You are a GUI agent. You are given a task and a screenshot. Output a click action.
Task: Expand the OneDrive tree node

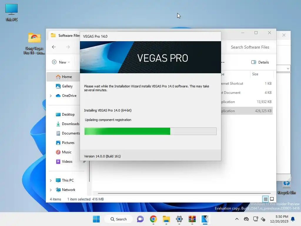click(x=51, y=96)
